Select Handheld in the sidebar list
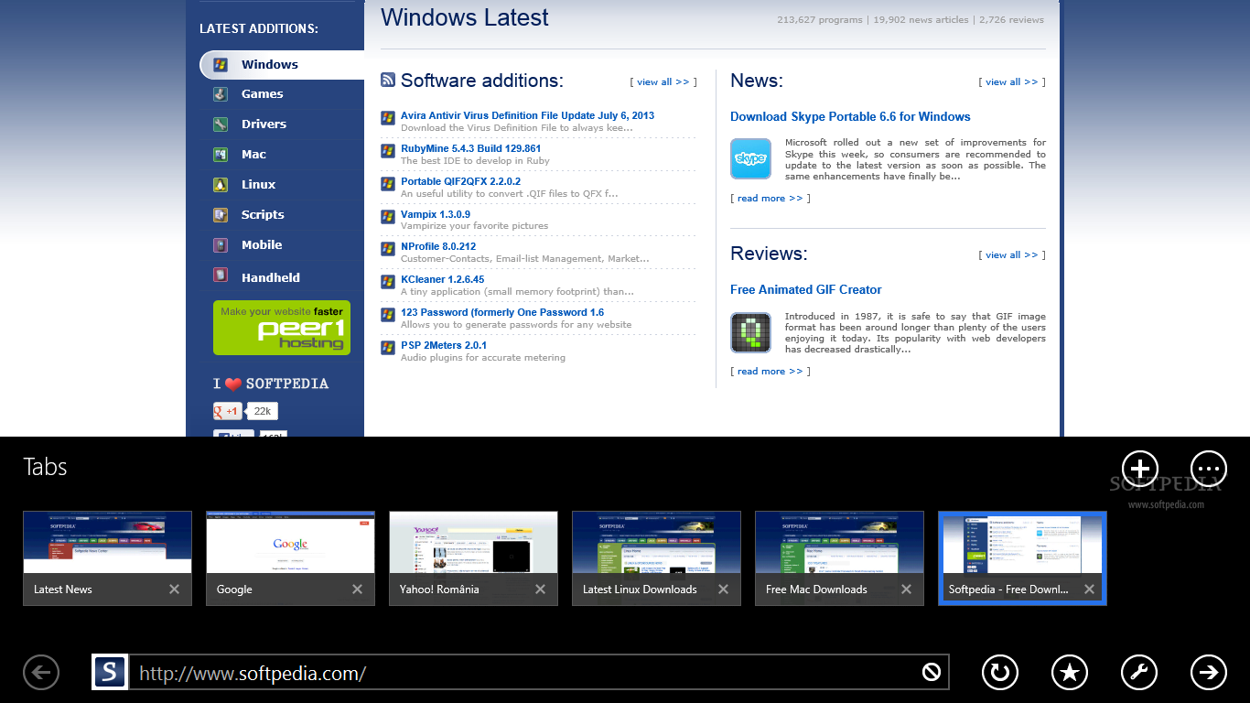Viewport: 1250px width, 703px height. point(271,277)
